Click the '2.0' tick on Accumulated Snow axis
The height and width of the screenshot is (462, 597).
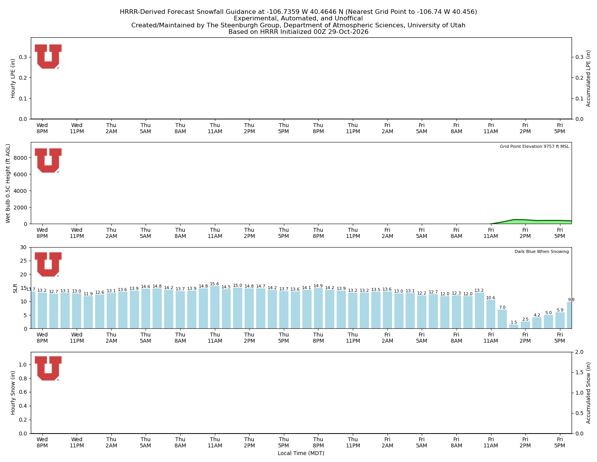pos(579,352)
